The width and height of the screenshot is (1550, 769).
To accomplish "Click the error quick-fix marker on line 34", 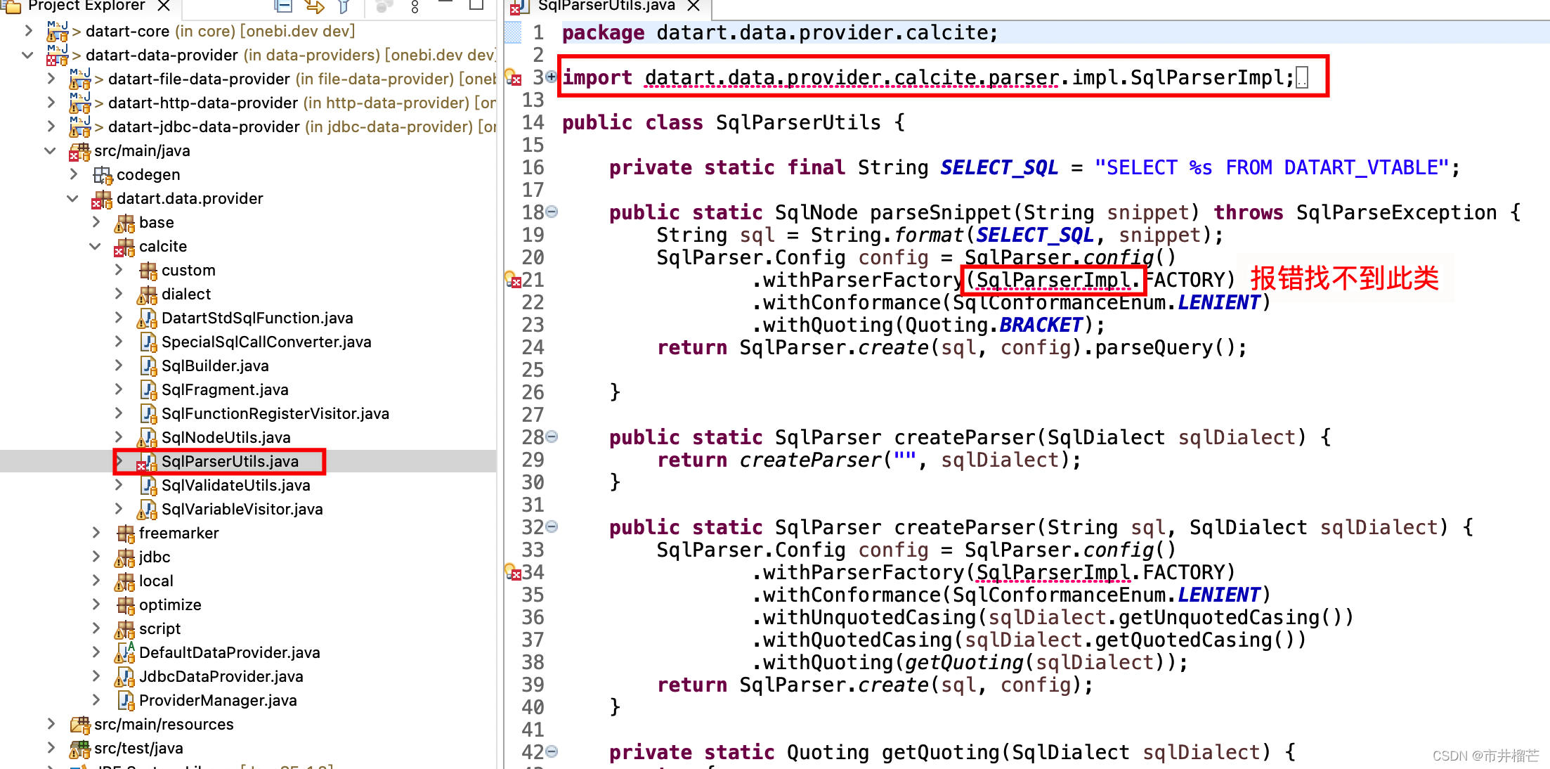I will click(513, 572).
